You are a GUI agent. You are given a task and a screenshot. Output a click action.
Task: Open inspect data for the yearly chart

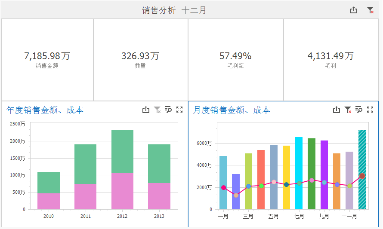(x=168, y=110)
